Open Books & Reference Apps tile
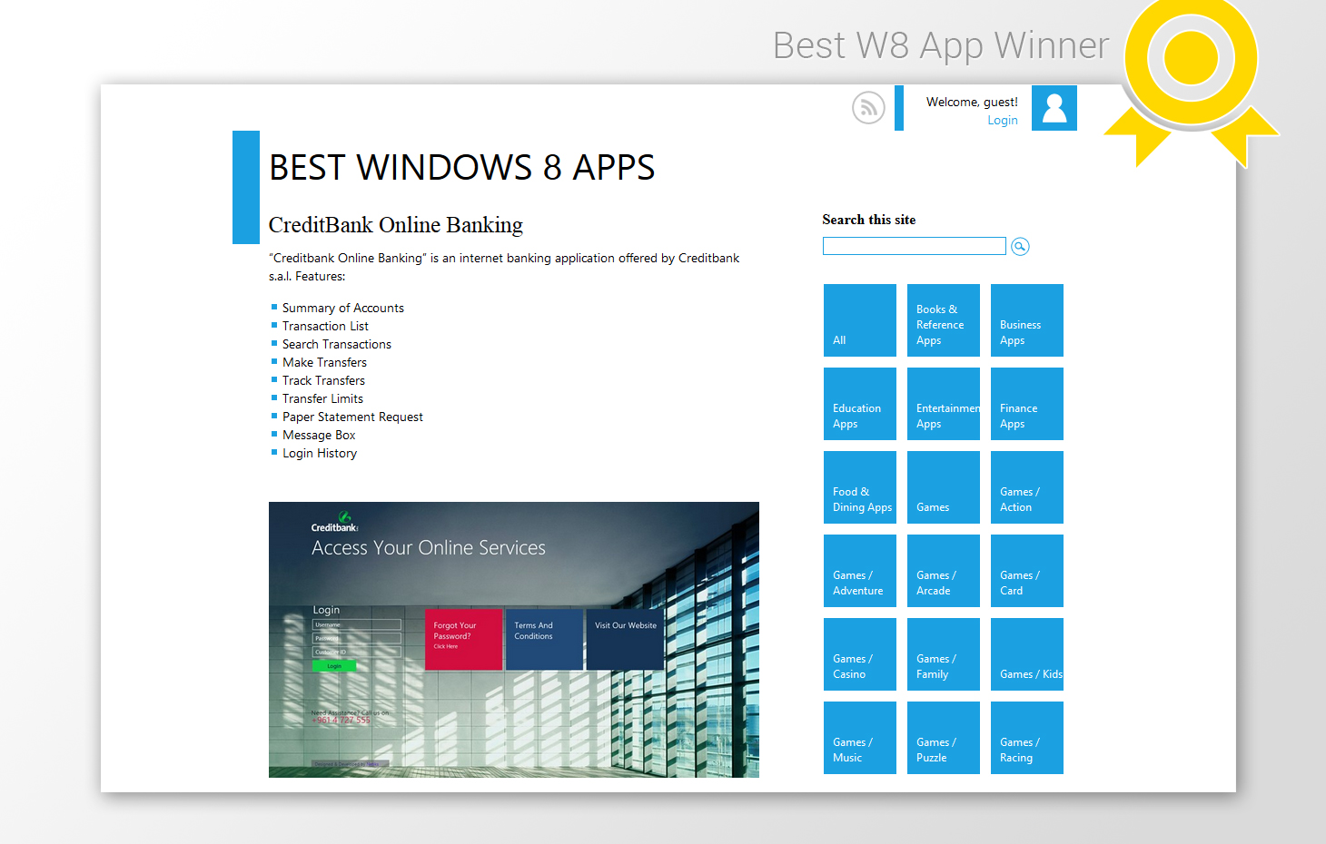Image resolution: width=1326 pixels, height=844 pixels. click(944, 320)
